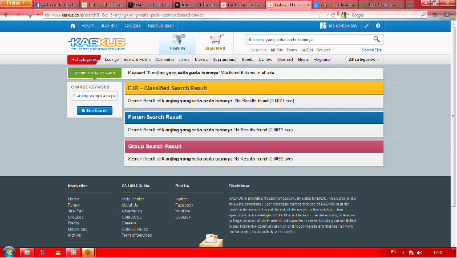Viewport: 457px width, 258px height.
Task: Click the pencil create-post icon
Action: (x=367, y=26)
